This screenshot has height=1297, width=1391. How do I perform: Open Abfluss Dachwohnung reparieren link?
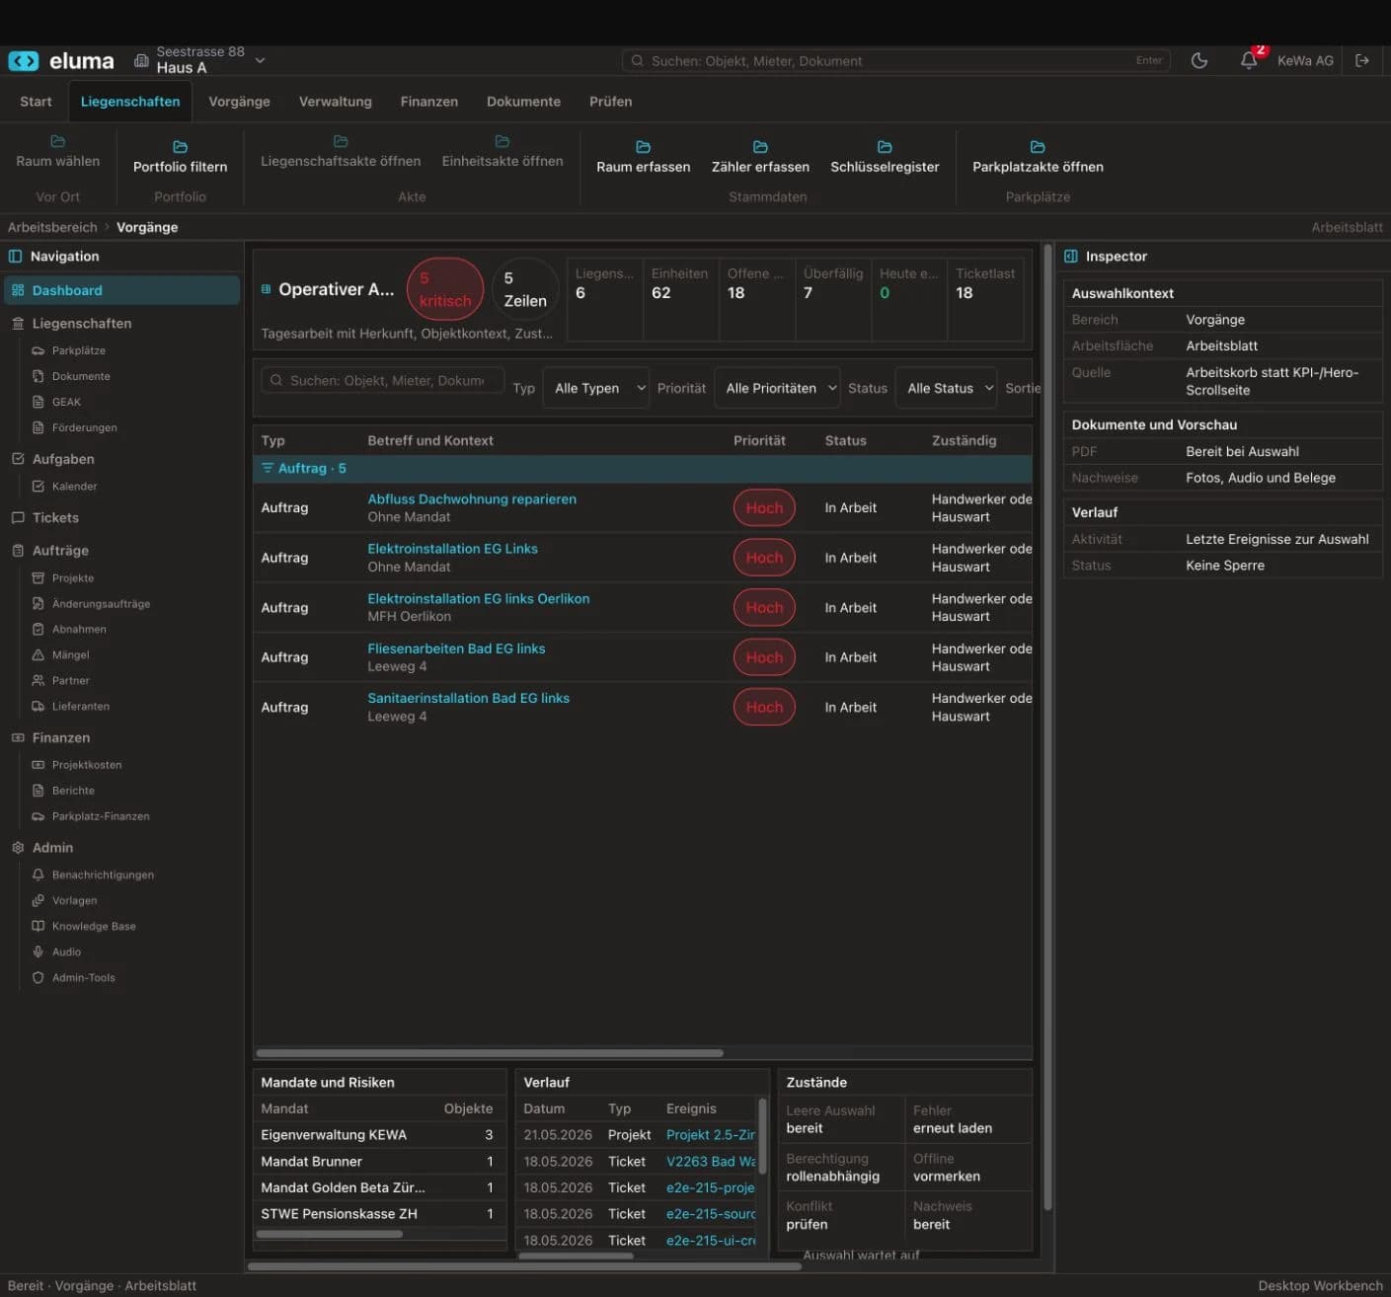coord(472,499)
